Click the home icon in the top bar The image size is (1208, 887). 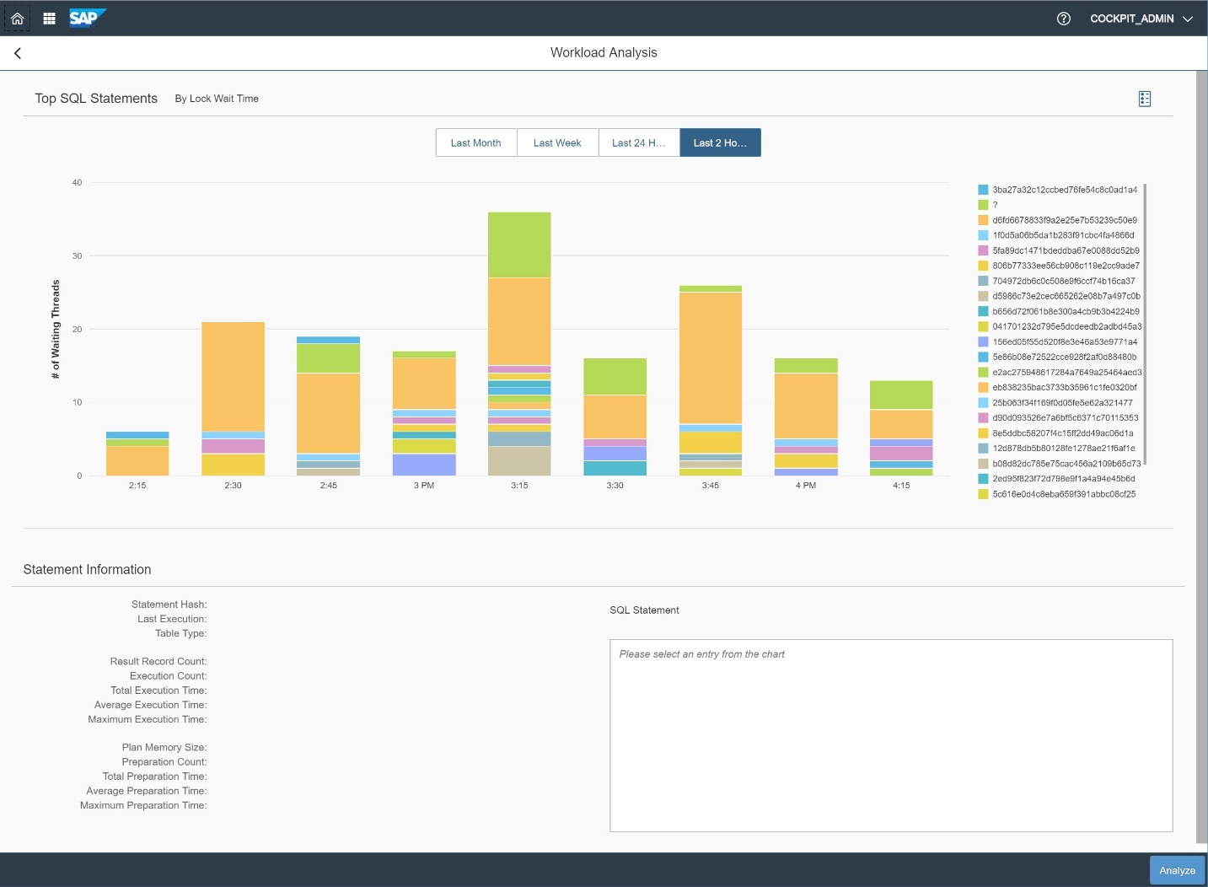click(17, 18)
